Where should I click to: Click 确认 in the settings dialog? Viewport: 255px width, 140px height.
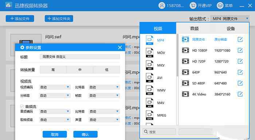[x=85, y=134]
